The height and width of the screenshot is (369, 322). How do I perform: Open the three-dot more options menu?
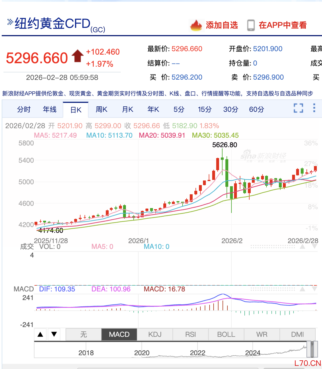tap(314, 109)
